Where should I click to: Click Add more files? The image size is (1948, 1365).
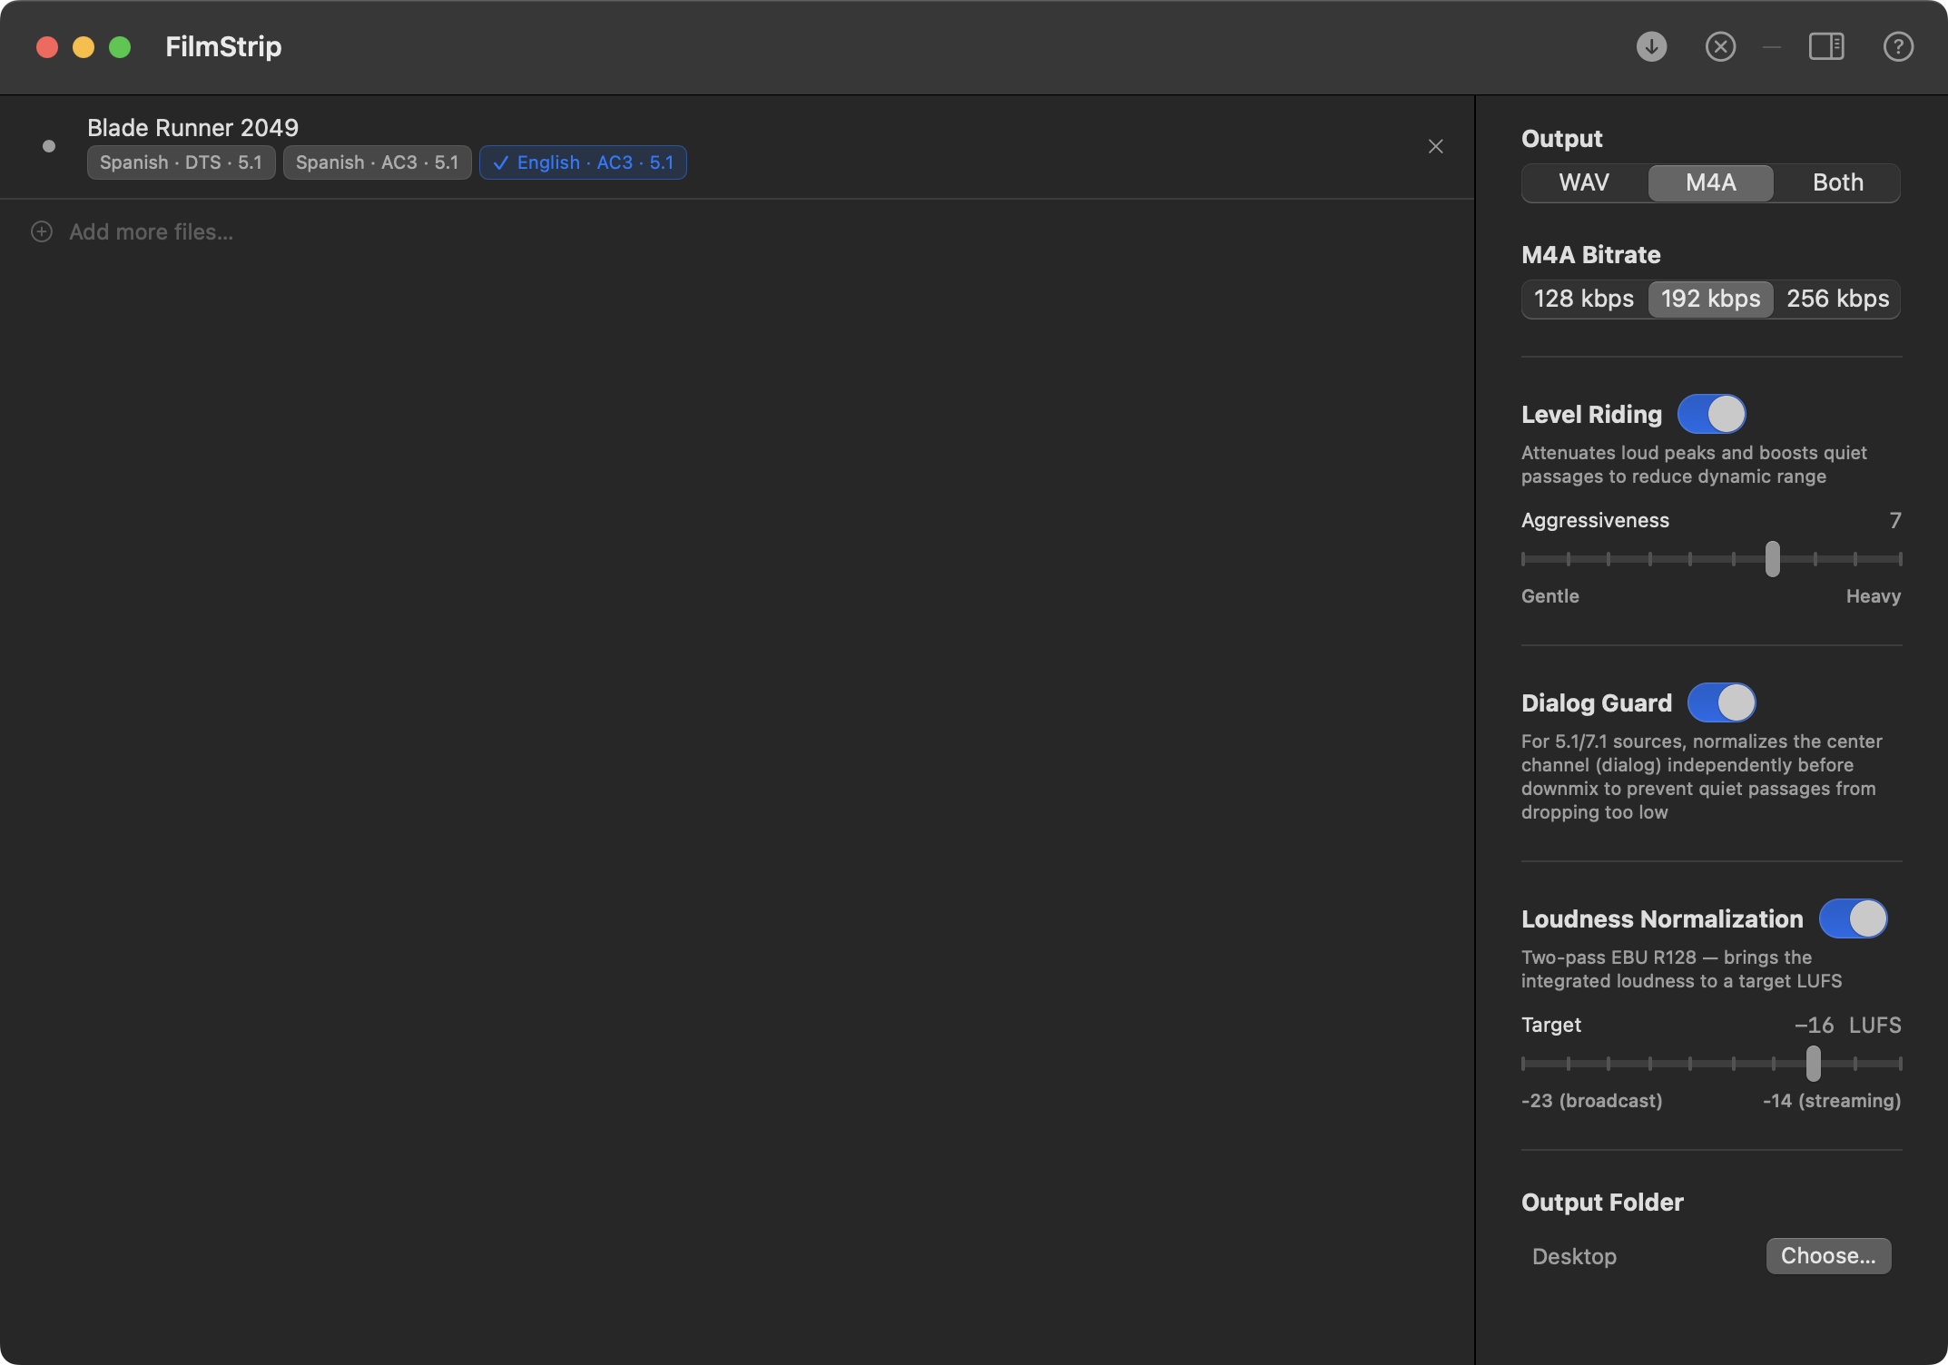pos(151,231)
